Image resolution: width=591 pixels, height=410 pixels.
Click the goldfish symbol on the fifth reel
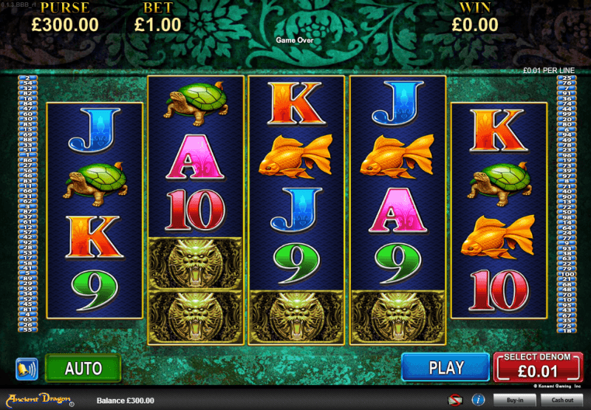[498, 236]
